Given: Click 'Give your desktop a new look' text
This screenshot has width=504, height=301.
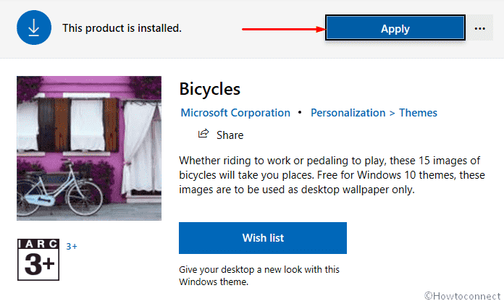Looking at the screenshot, I should [259, 276].
